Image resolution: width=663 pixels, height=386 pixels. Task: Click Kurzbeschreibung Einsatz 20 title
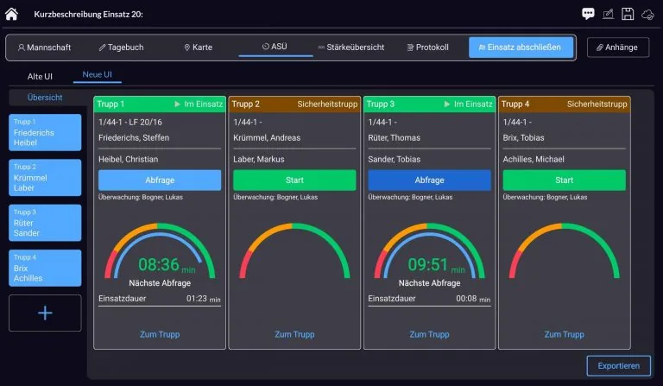pyautogui.click(x=88, y=15)
